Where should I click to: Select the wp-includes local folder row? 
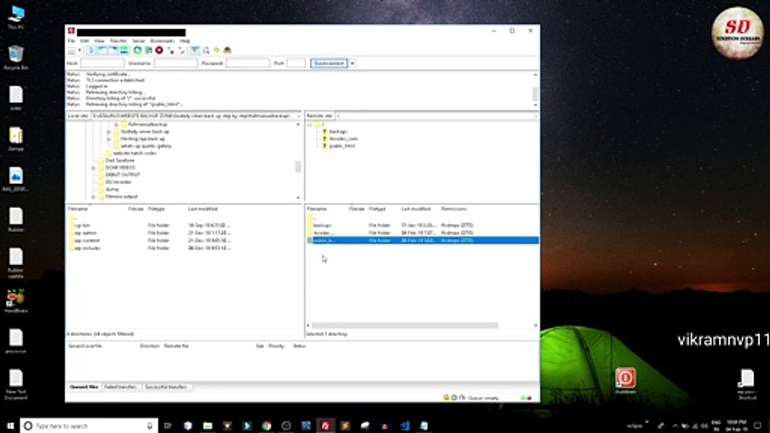click(184, 248)
